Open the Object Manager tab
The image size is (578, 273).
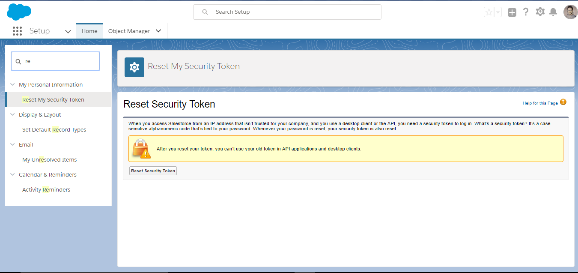[129, 31]
